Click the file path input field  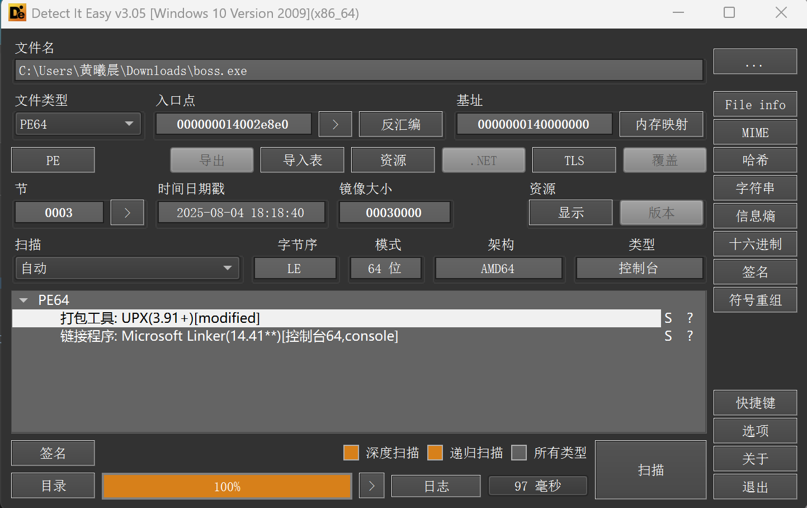pyautogui.click(x=359, y=70)
